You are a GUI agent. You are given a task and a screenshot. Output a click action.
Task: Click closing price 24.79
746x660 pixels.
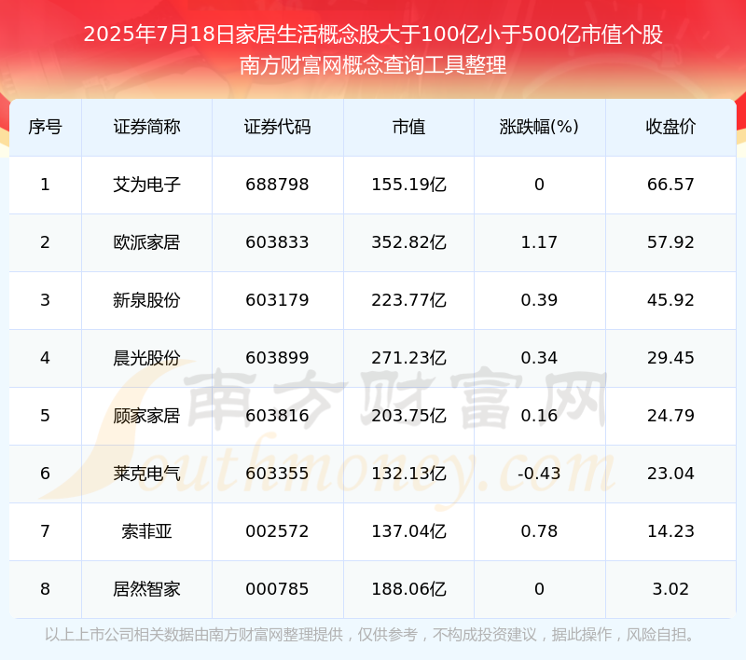[670, 416]
